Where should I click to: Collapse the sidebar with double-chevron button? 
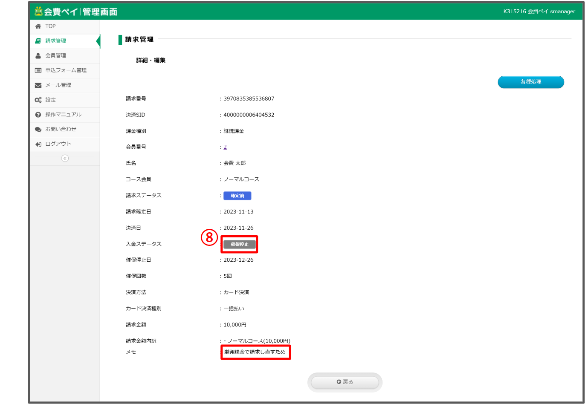pos(65,159)
